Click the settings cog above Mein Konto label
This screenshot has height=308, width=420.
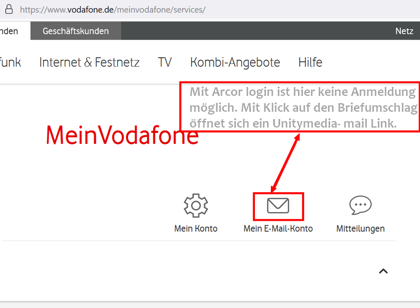196,205
